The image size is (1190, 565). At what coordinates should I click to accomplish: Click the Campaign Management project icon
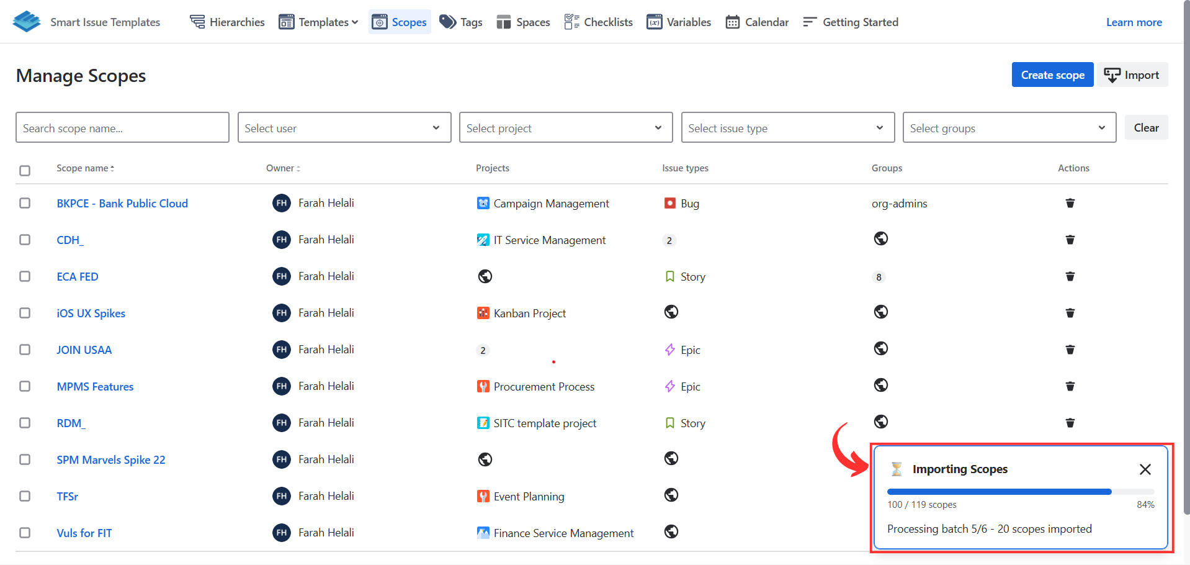pos(483,203)
